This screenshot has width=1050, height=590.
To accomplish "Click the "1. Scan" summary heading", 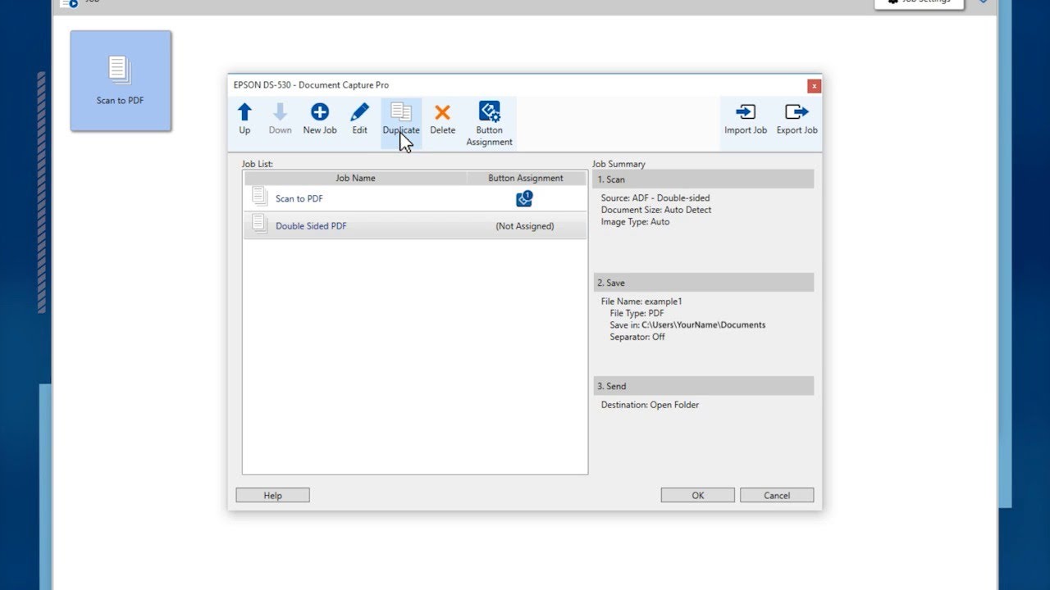I will click(x=703, y=179).
